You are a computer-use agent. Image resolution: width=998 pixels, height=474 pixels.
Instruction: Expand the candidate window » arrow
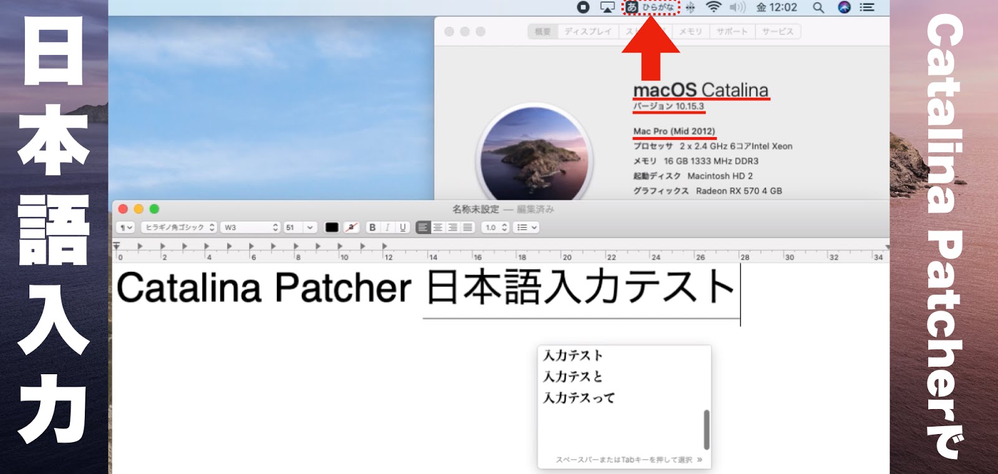click(700, 460)
